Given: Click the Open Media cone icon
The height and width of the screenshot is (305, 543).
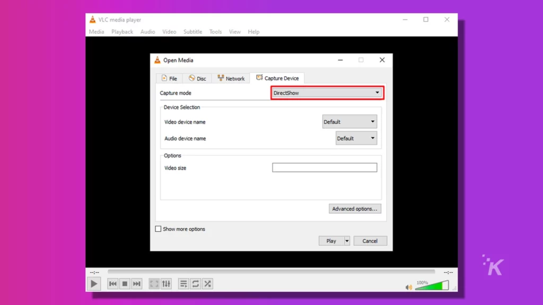Looking at the screenshot, I should pos(157,60).
